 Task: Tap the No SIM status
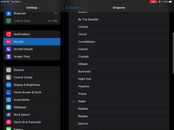click(53, 21)
